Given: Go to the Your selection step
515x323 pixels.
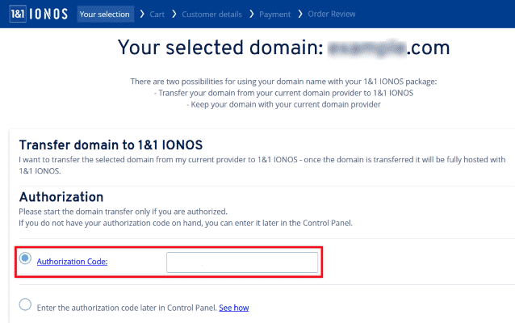Looking at the screenshot, I should click(105, 14).
